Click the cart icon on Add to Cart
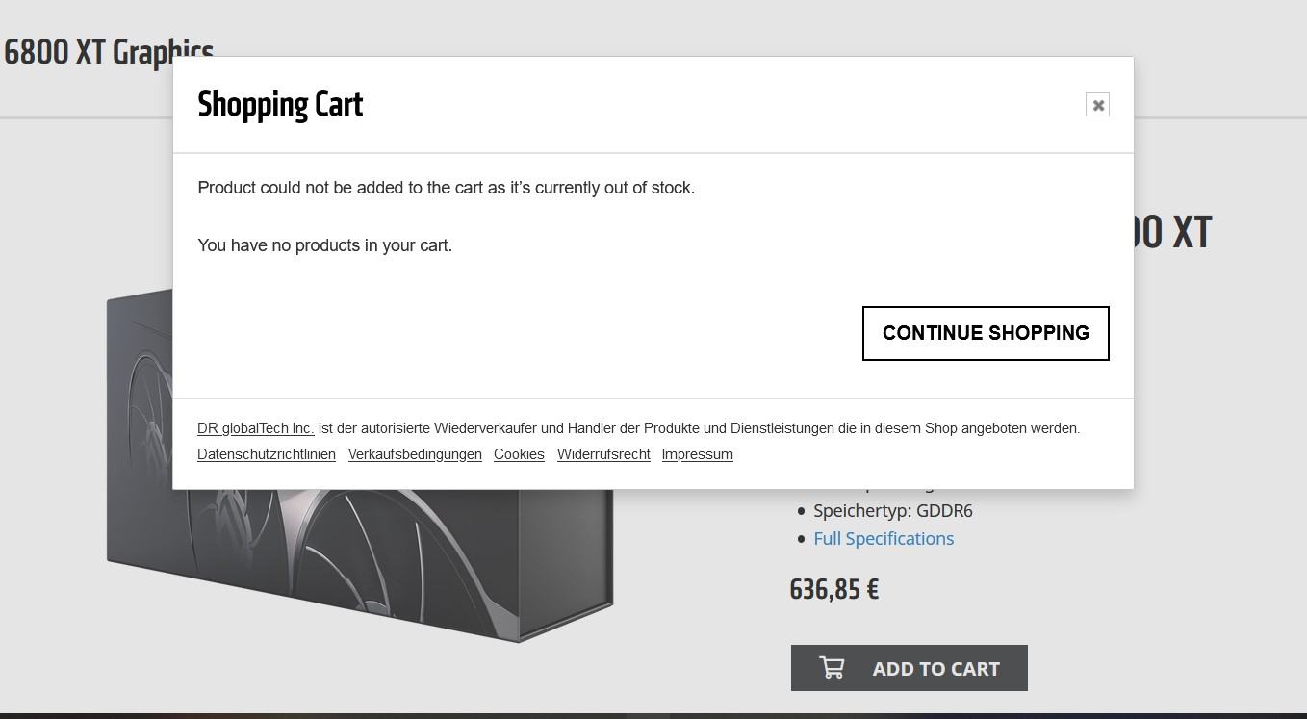The image size is (1307, 719). 832,667
